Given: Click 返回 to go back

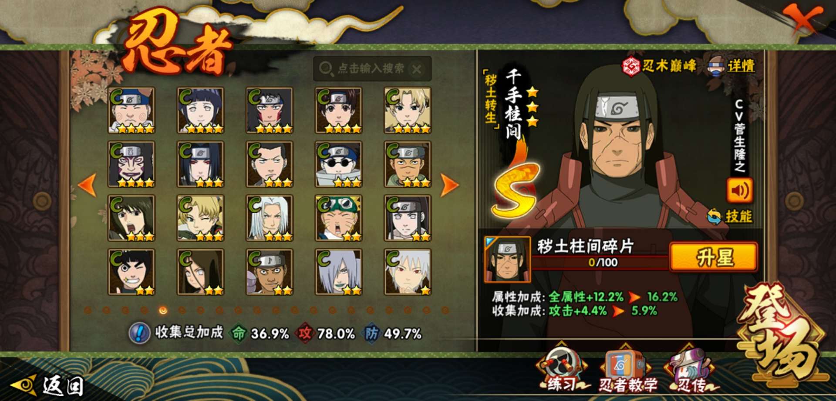Looking at the screenshot, I should (x=49, y=385).
